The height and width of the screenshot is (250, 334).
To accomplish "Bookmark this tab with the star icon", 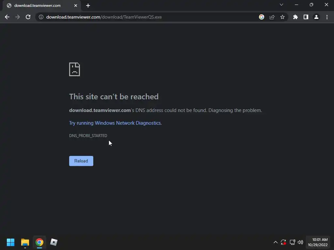I will point(282,17).
